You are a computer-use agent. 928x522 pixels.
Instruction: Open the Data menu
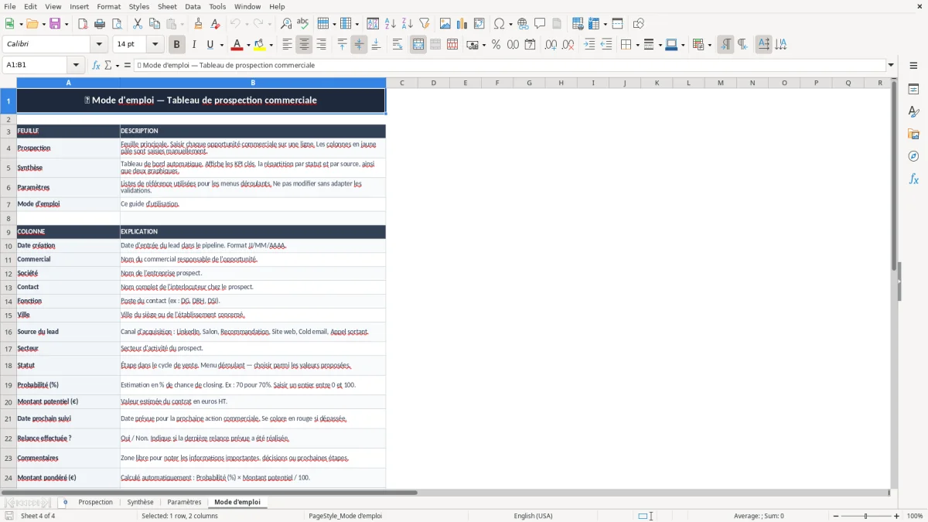(x=193, y=6)
